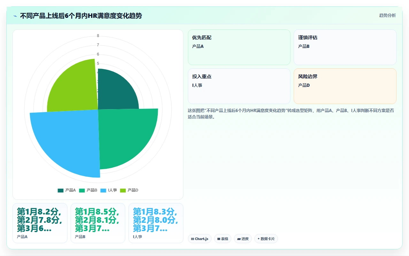Select the 进度 tag
This screenshot has height=256, width=409.
(243, 239)
